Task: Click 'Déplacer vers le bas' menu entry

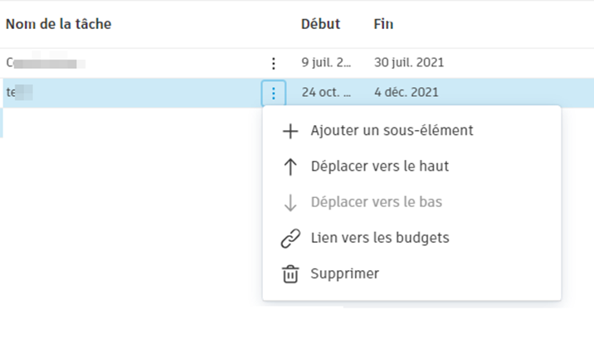Action: pos(376,202)
